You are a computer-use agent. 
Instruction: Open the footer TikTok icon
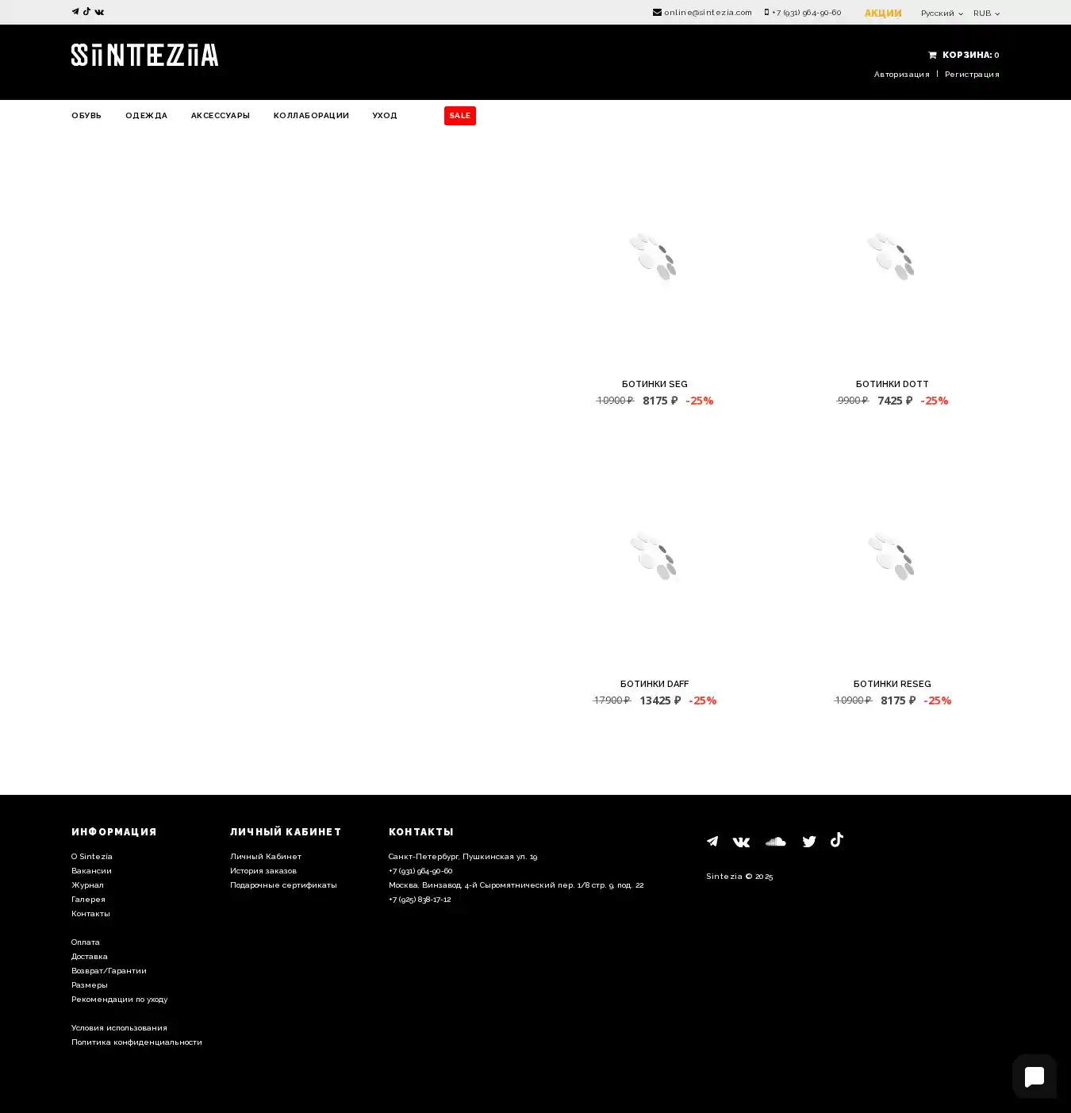point(836,840)
